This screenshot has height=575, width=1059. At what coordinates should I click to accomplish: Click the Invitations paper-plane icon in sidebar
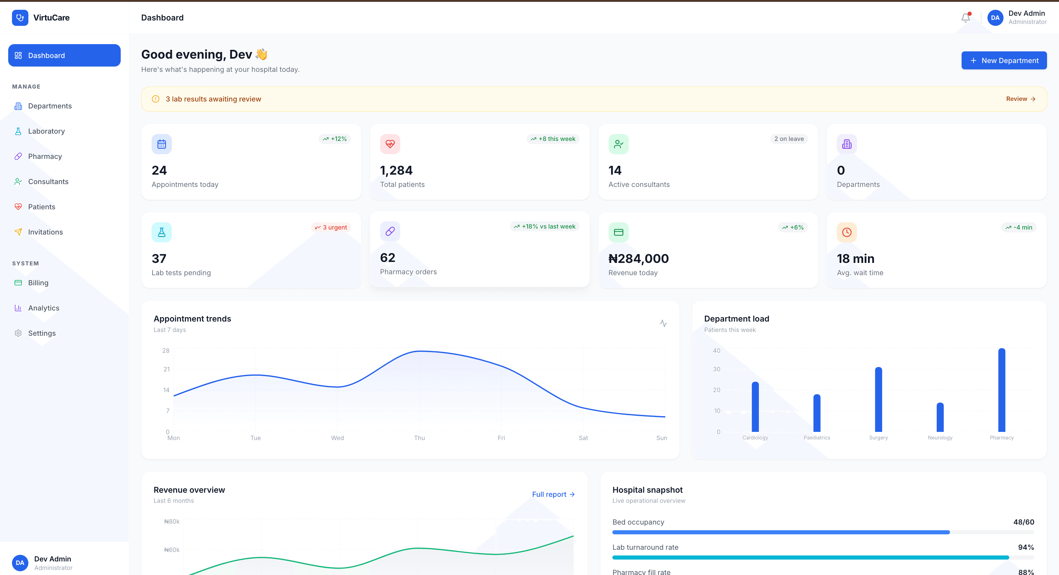click(18, 232)
